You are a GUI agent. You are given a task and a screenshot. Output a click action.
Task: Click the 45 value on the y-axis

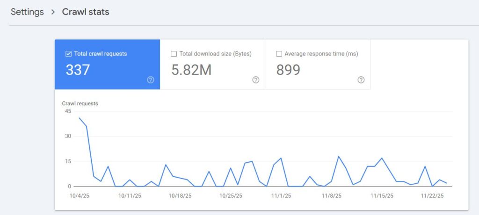point(68,111)
